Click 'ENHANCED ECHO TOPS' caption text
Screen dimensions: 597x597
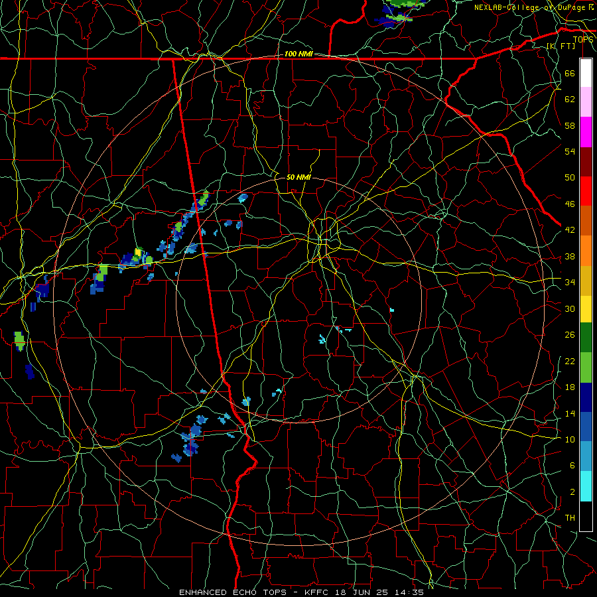pyautogui.click(x=233, y=592)
